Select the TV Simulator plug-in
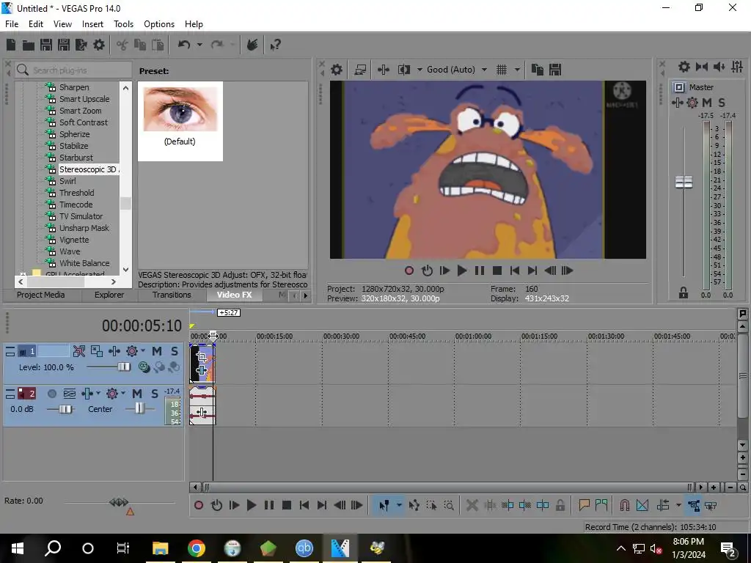 coord(81,216)
